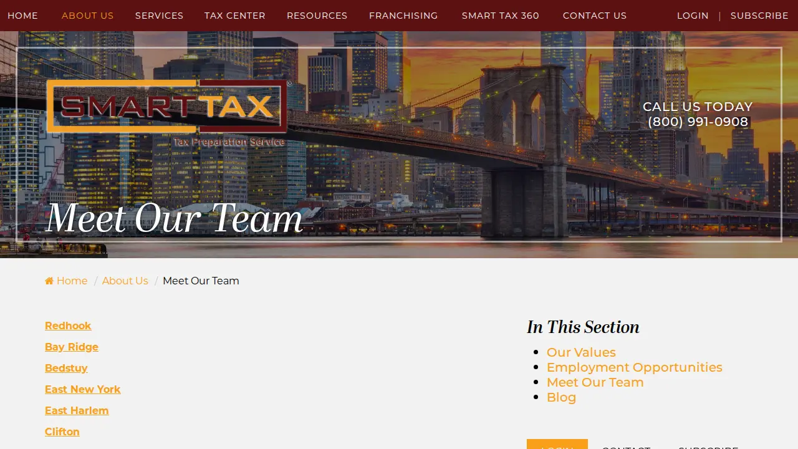The image size is (798, 449).
Task: Select TAX CENTER in the navigation bar
Action: pyautogui.click(x=235, y=16)
